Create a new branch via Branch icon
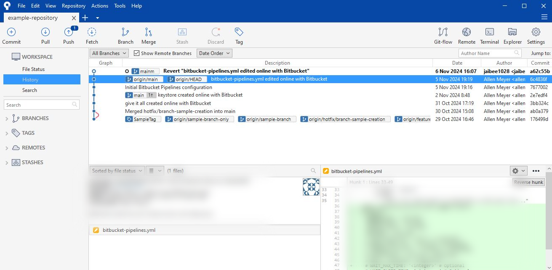Image resolution: width=552 pixels, height=270 pixels. click(125, 33)
